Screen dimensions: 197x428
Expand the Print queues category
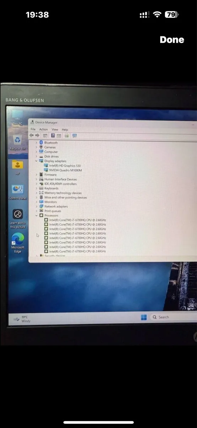pyautogui.click(x=36, y=211)
